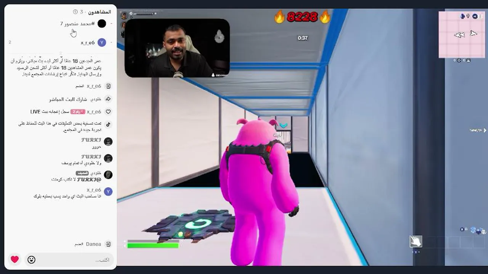The width and height of the screenshot is (488, 274).
Task: Click the المشاهدون viewers heading
Action: click(x=100, y=12)
